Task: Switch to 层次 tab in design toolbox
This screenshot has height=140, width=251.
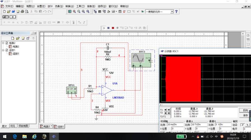Action: pyautogui.click(x=4, y=126)
